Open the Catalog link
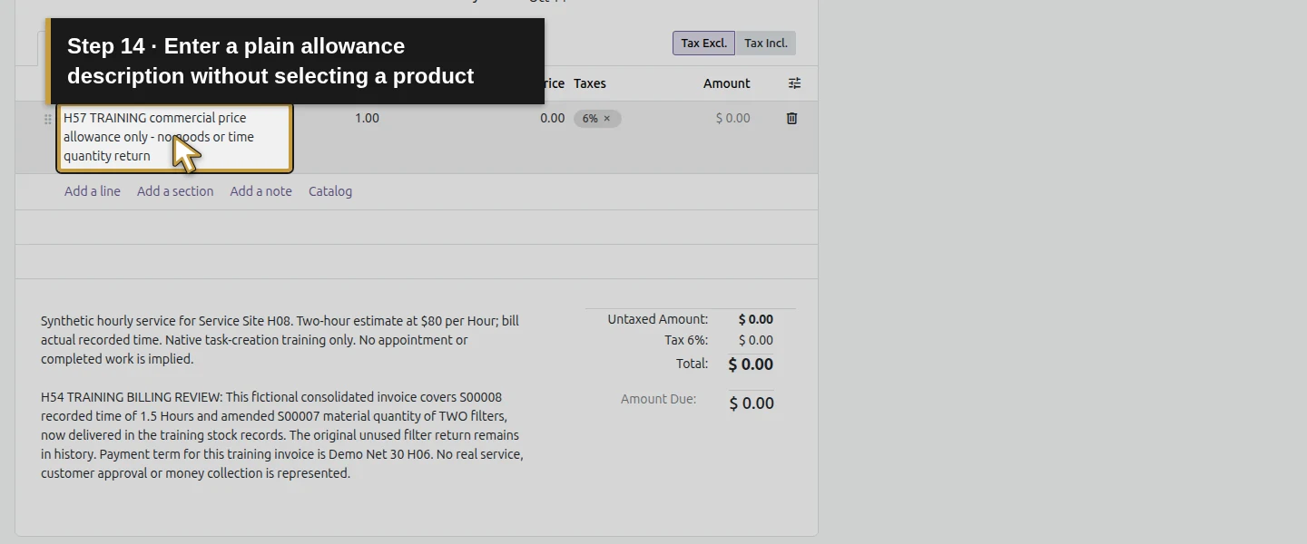Screen dimensions: 1307x544 click(330, 191)
